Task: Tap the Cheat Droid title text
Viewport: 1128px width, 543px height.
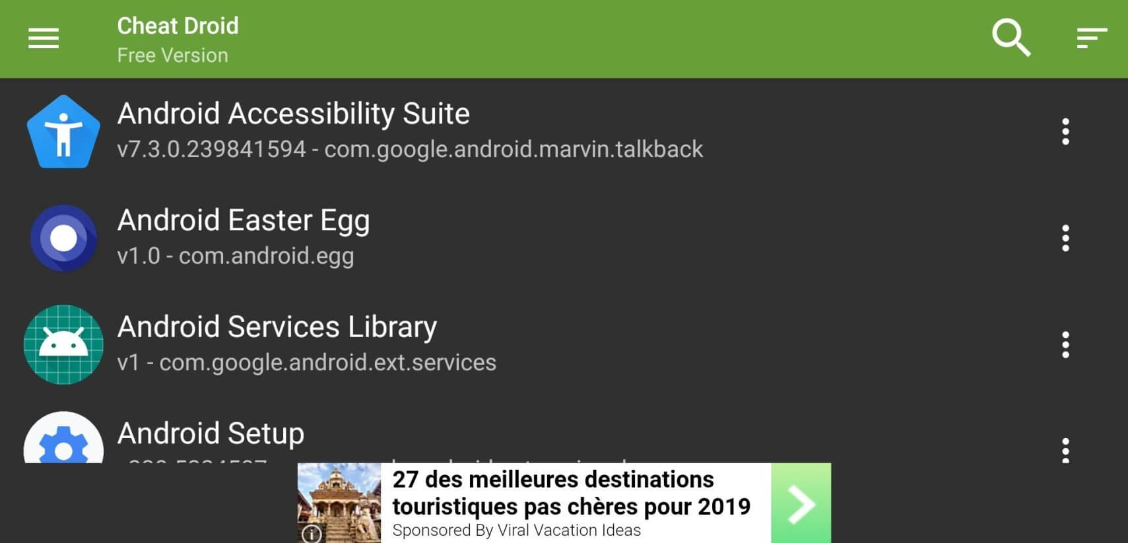Action: [178, 26]
